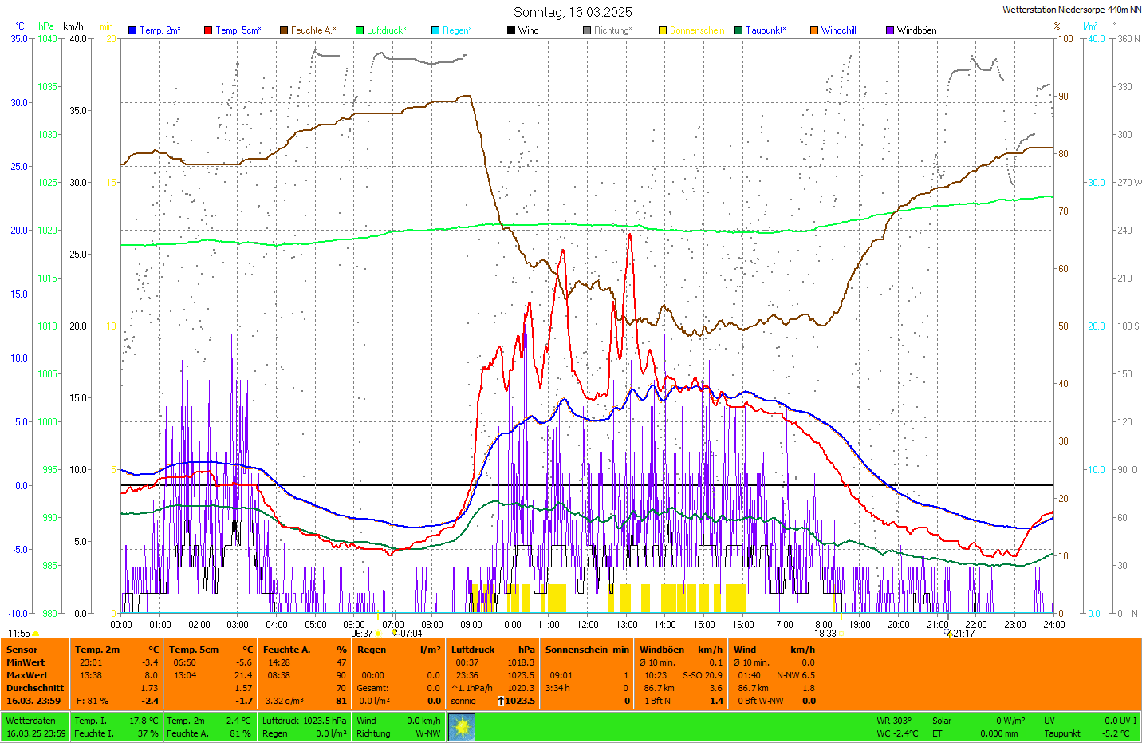Select the Regen legend label
This screenshot has width=1142, height=743.
tap(457, 30)
